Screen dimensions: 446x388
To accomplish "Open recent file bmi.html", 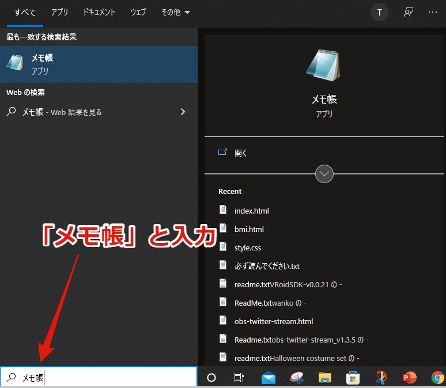I will tap(249, 229).
